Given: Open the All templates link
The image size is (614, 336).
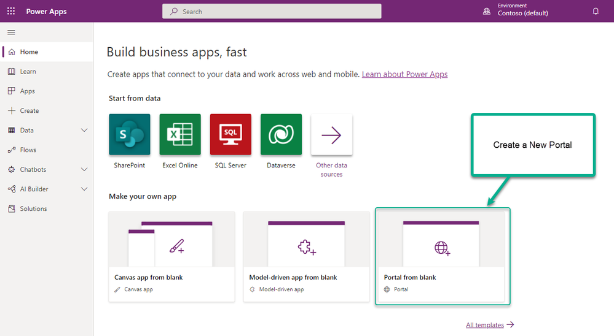Looking at the screenshot, I should point(485,325).
